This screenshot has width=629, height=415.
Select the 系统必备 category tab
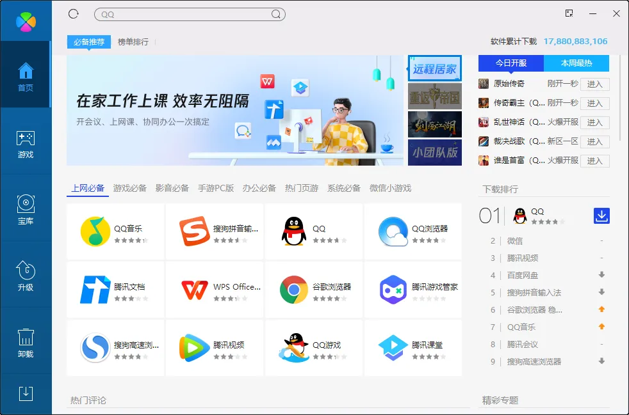(344, 188)
